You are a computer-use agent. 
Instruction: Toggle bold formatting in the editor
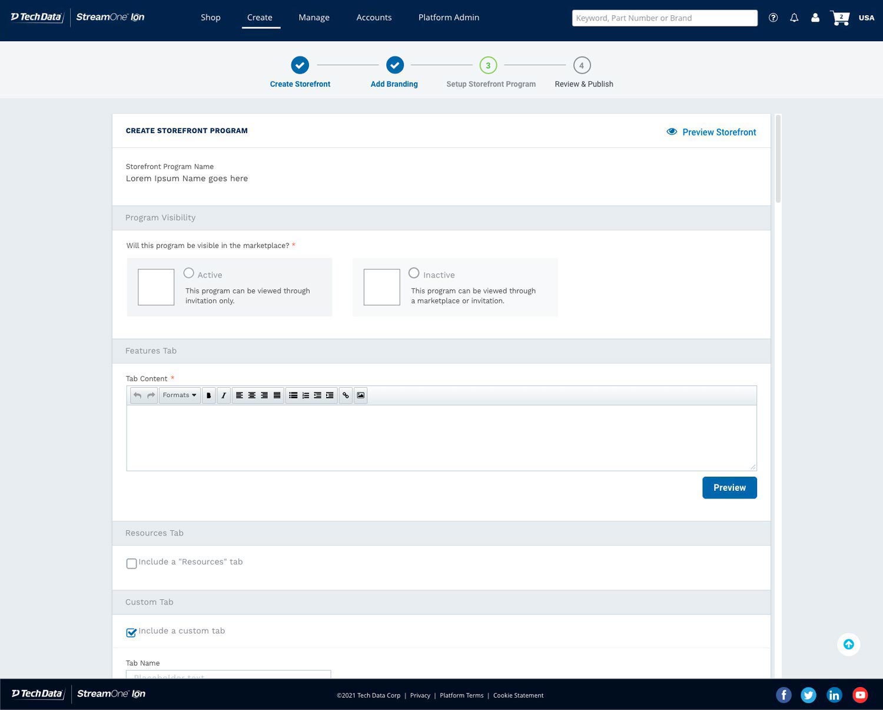coord(208,395)
